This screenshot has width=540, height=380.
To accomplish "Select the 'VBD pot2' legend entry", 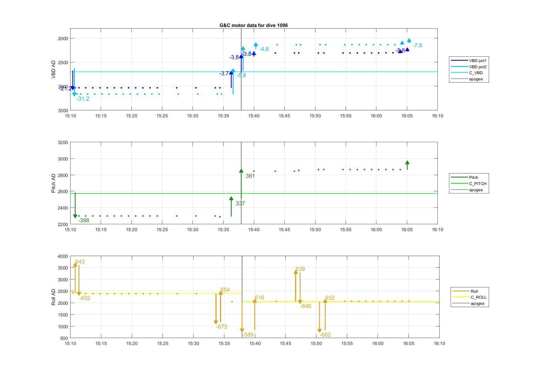I will [x=469, y=67].
